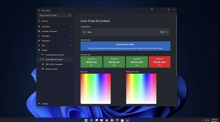Click the Small text WCAG AAA Fail tile
Screen dimensions: 220x122
[159, 62]
